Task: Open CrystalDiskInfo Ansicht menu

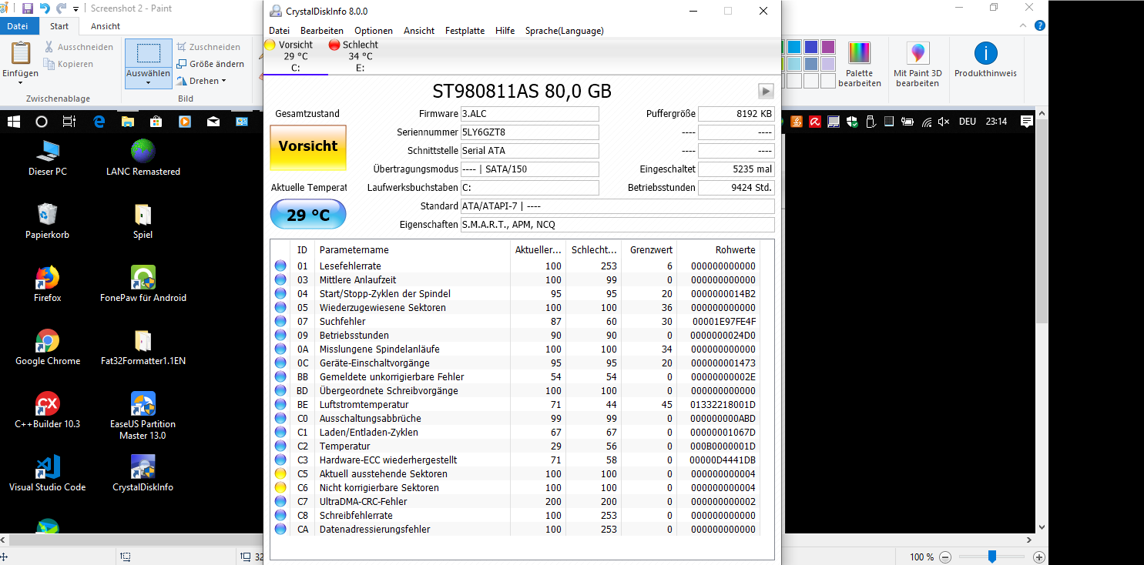Action: click(x=419, y=31)
